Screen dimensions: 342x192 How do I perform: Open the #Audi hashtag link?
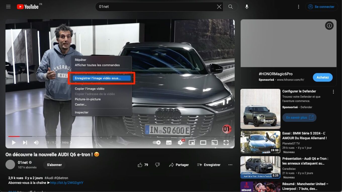(49, 178)
